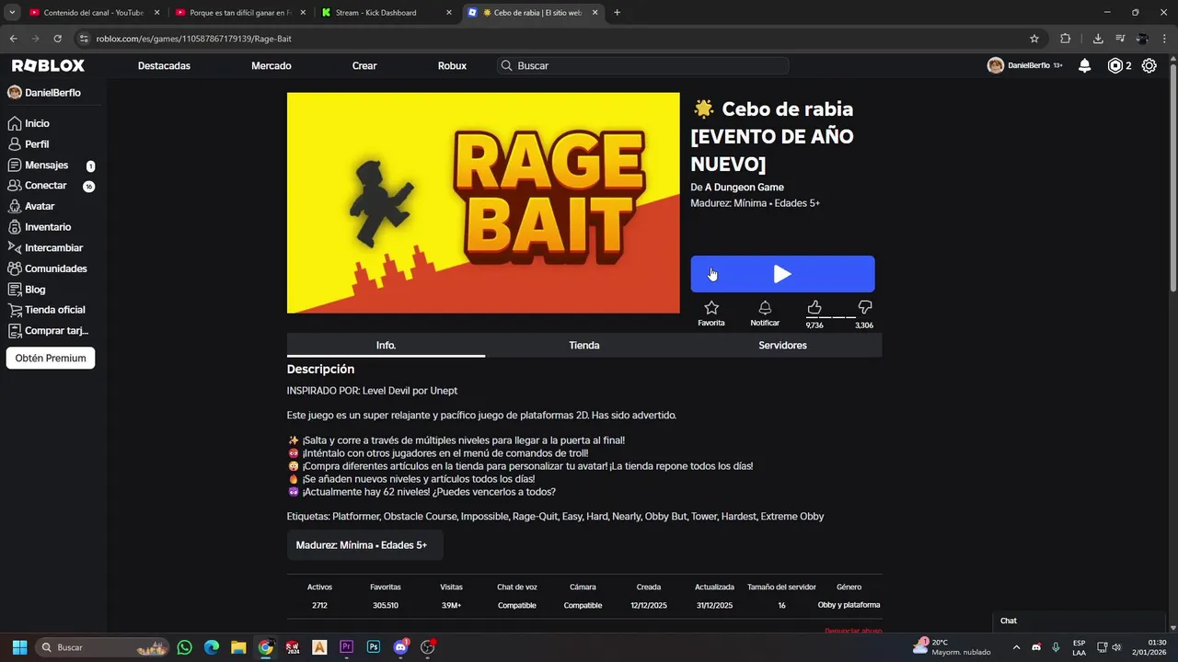Click the Roblox search field
The width and height of the screenshot is (1178, 662).
pos(643,66)
